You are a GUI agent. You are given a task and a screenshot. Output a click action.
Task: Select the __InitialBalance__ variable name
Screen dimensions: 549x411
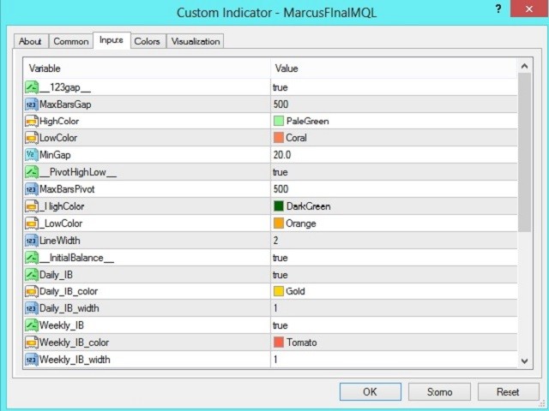point(76,258)
